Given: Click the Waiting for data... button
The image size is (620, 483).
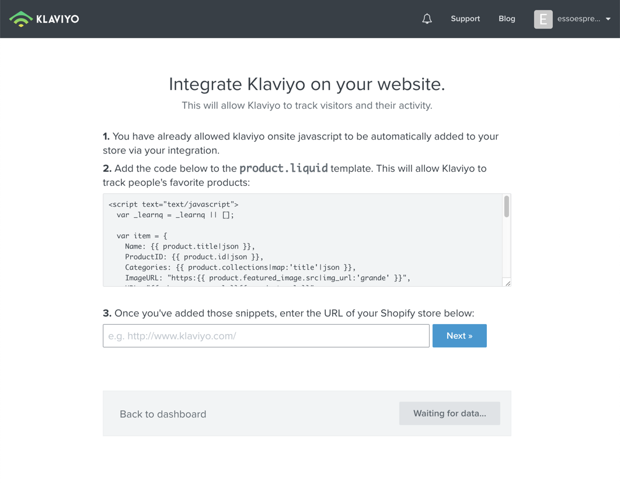Looking at the screenshot, I should (450, 413).
